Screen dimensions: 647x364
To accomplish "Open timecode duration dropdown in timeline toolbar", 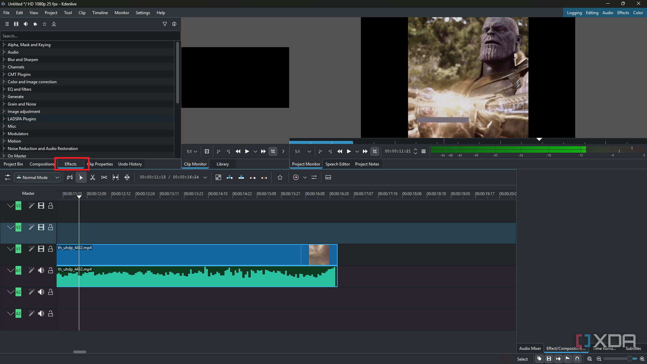I will (205, 178).
